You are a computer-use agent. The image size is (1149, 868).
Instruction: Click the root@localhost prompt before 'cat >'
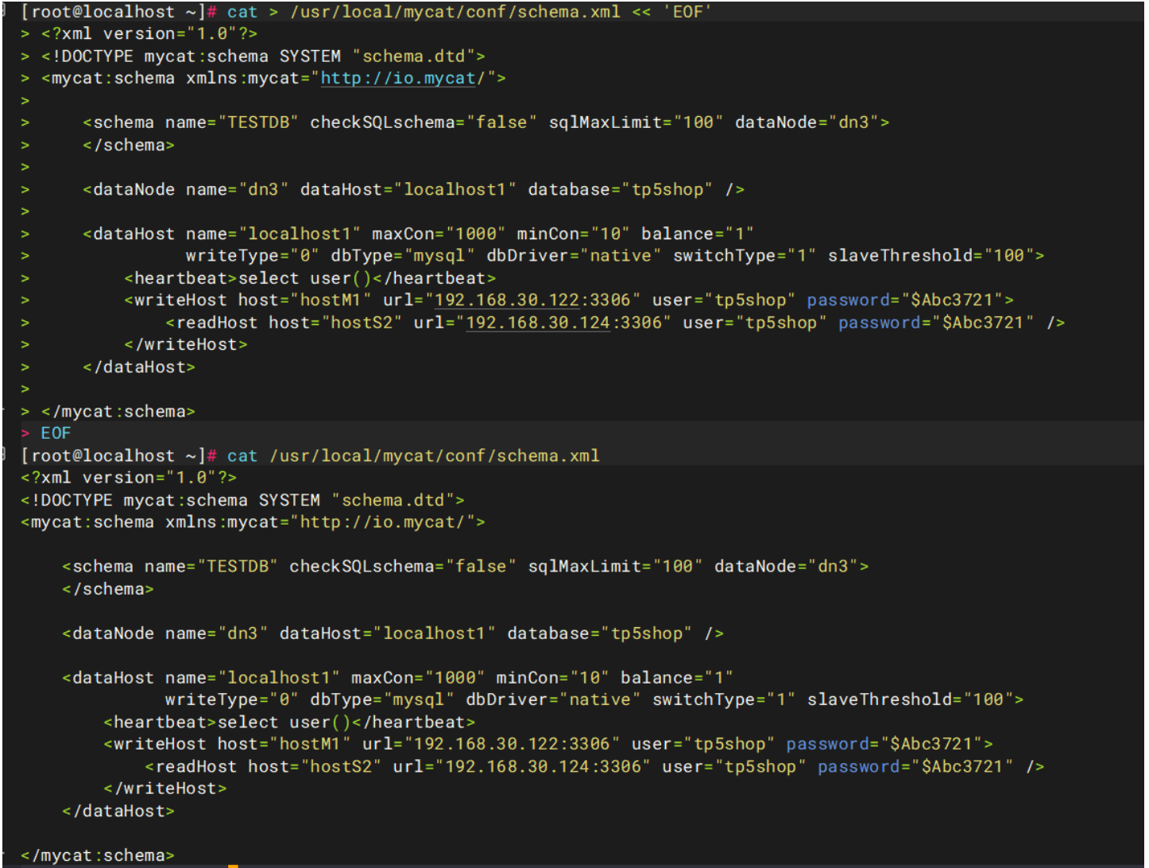click(119, 12)
